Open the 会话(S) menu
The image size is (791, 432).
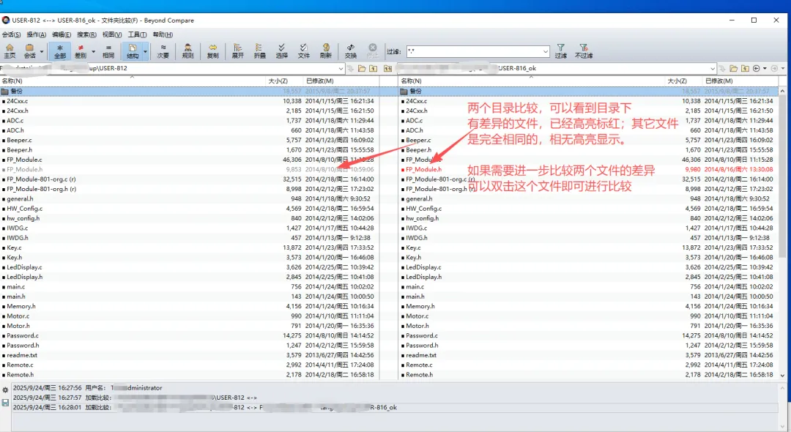(11, 35)
